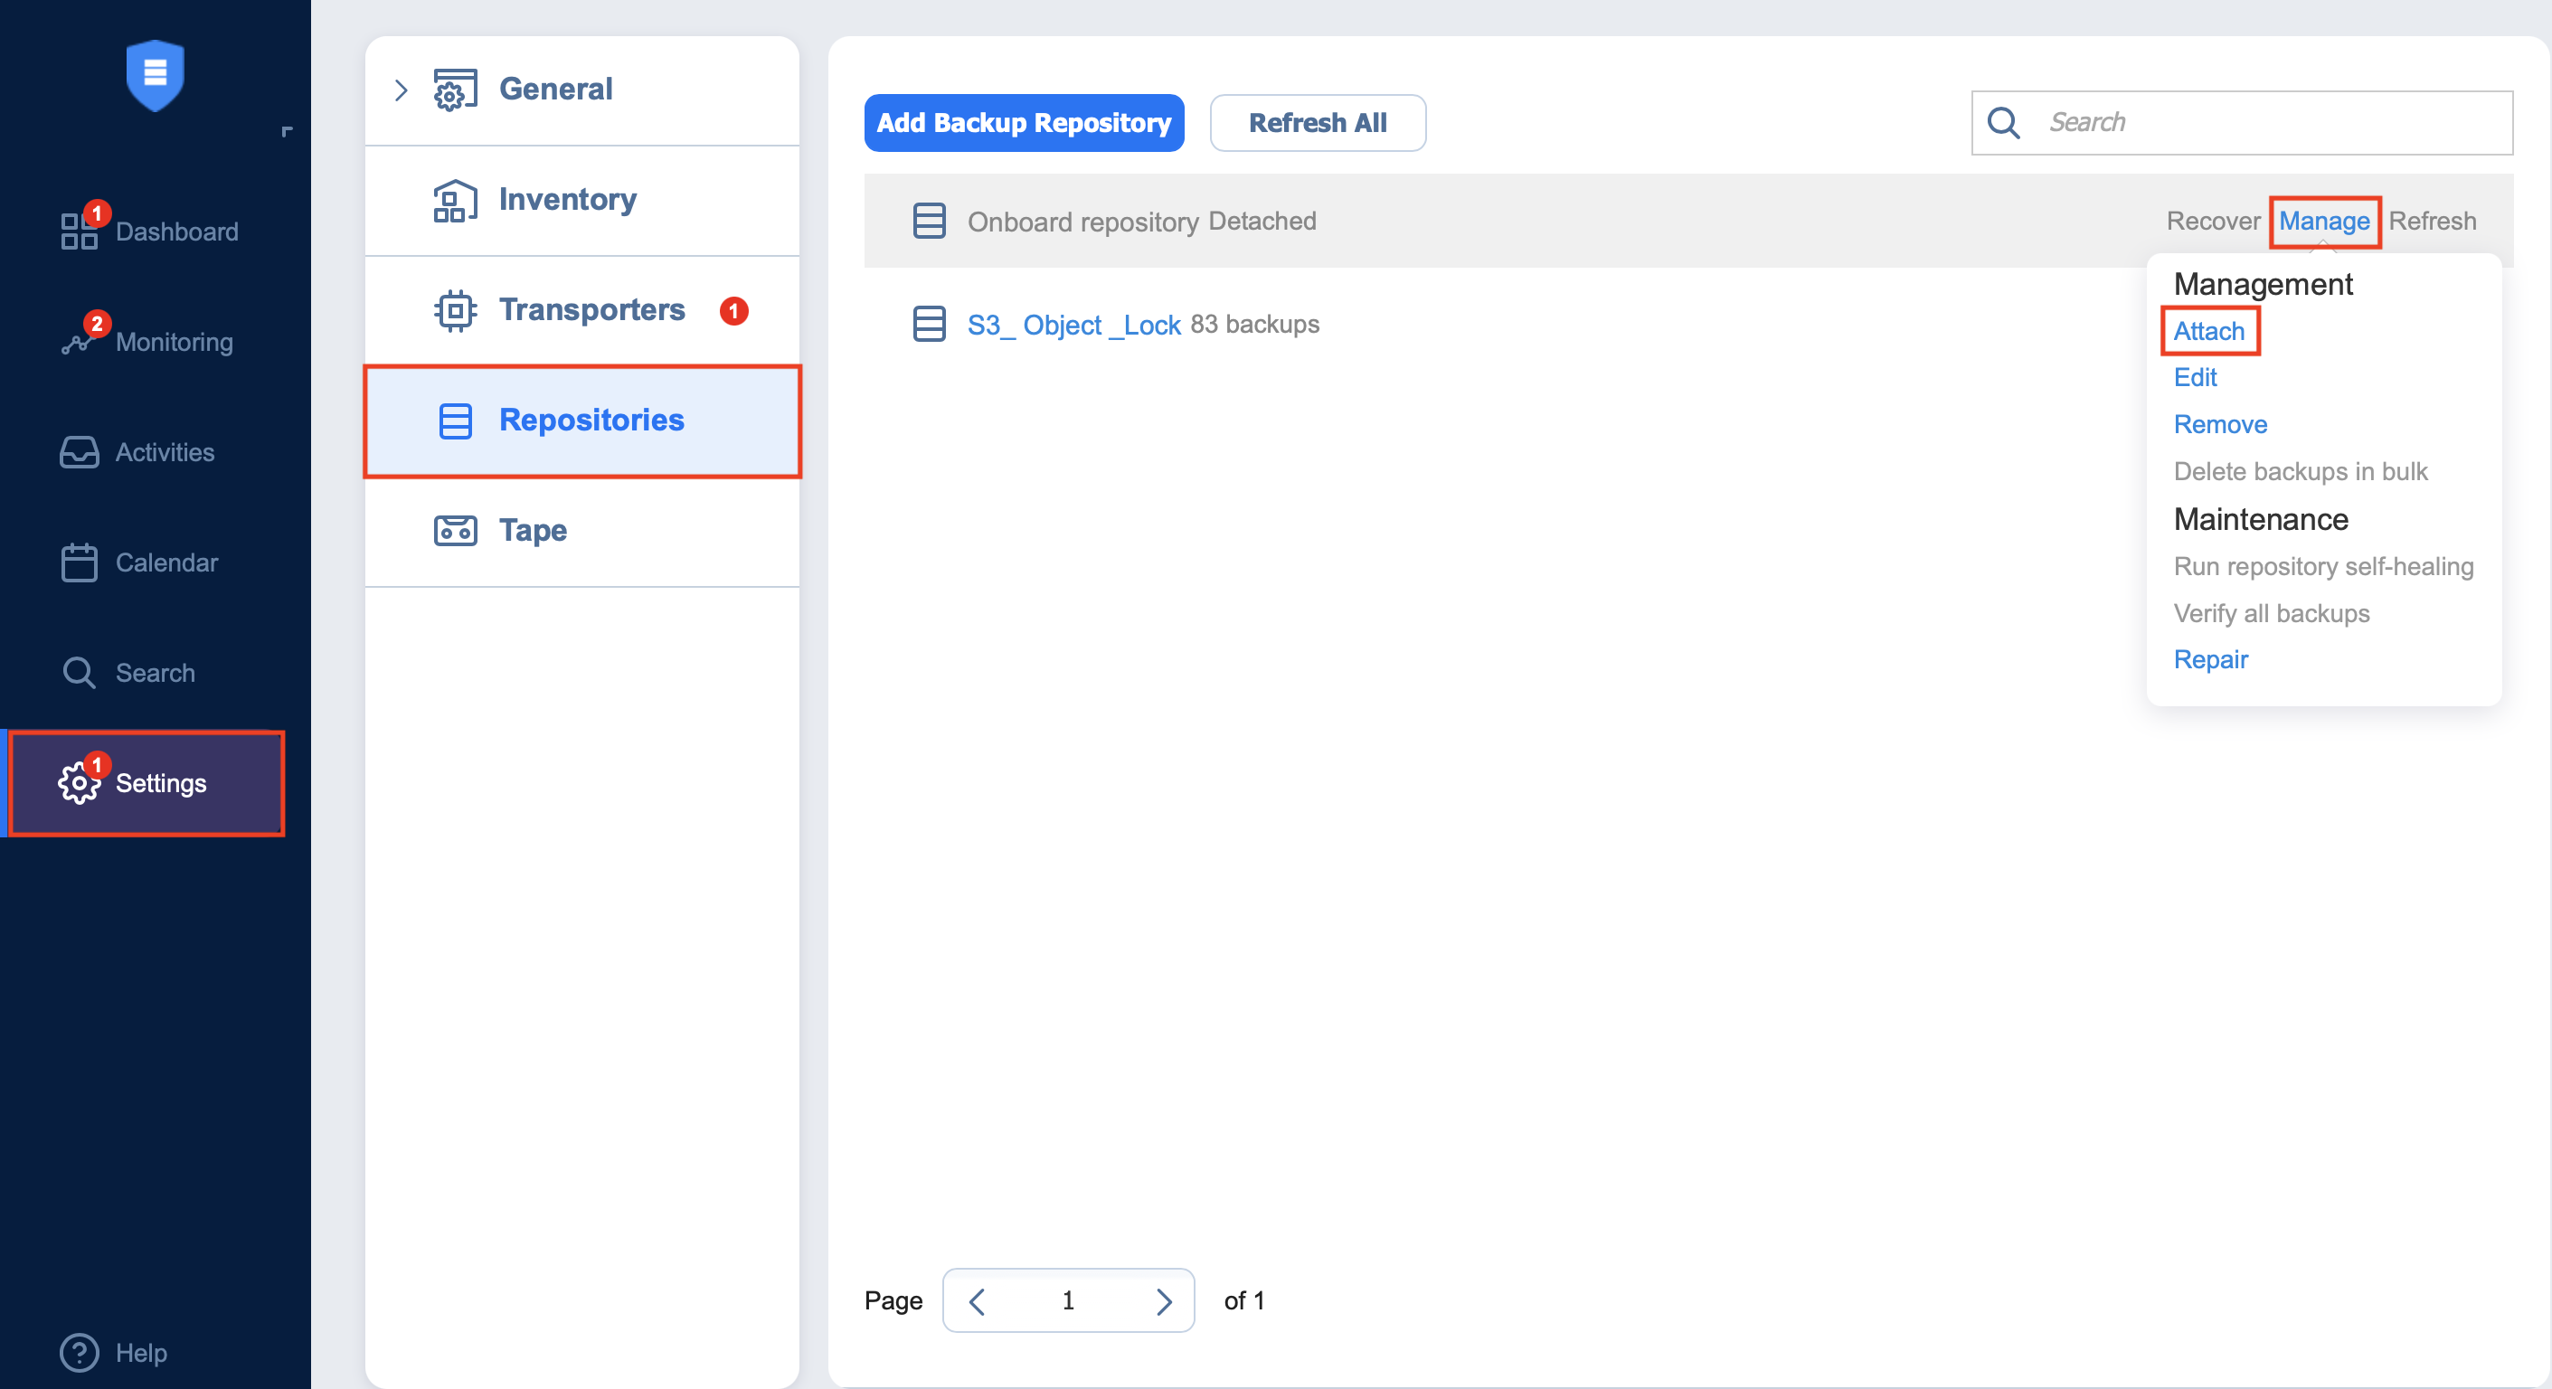Choose Delete backups in bulk
This screenshot has width=2552, height=1389.
[2300, 471]
